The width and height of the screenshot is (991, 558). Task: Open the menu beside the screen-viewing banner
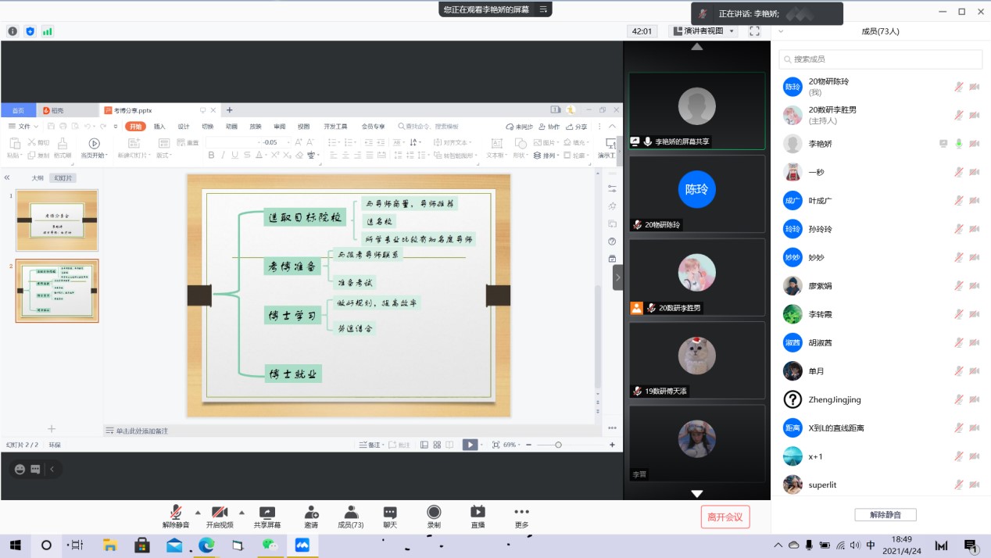[543, 9]
